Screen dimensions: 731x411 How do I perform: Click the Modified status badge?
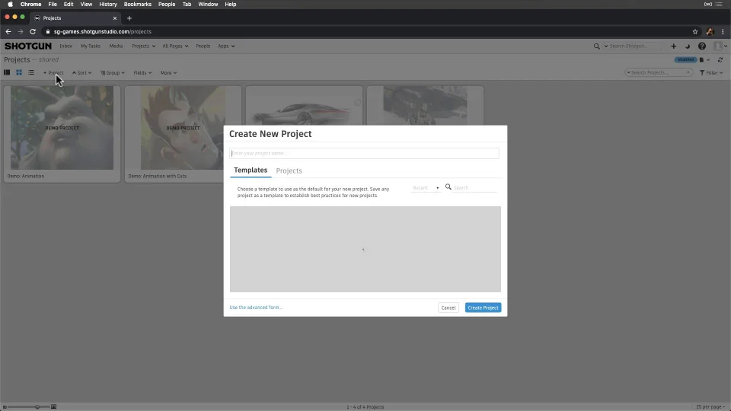pyautogui.click(x=685, y=59)
